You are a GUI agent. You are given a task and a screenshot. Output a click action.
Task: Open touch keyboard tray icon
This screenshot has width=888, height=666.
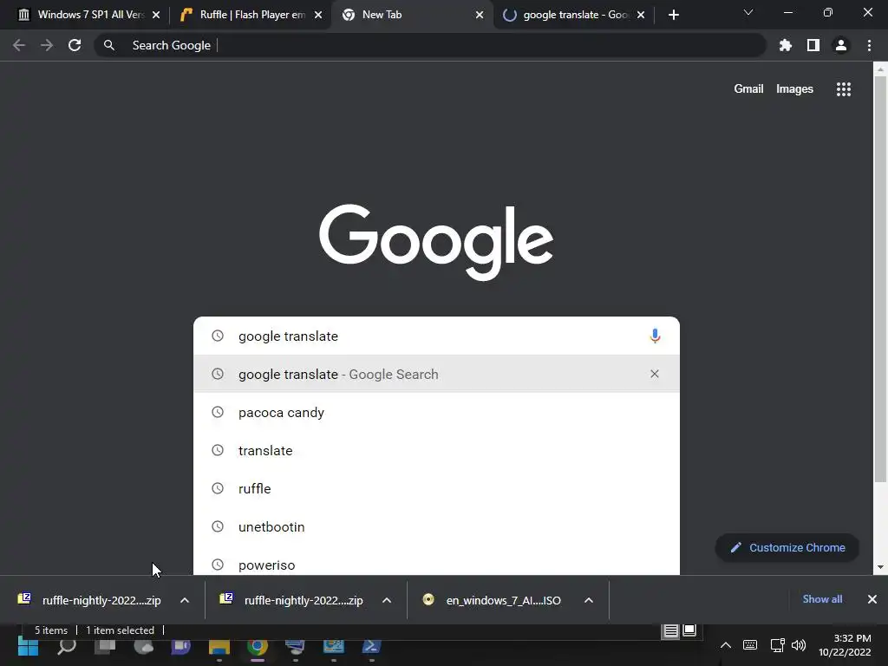pos(750,645)
